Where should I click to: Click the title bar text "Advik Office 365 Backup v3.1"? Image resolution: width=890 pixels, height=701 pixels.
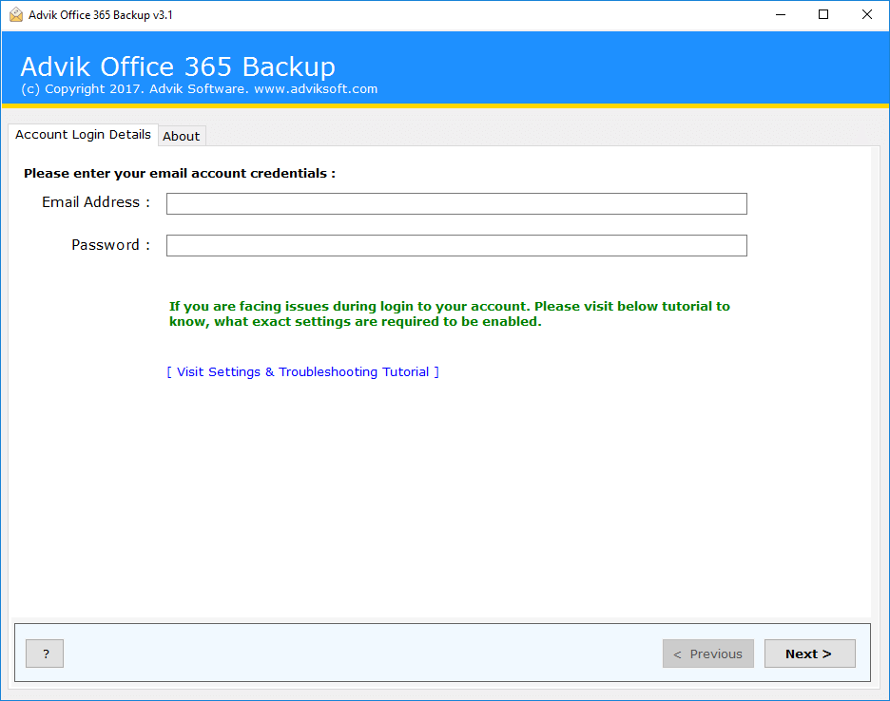click(x=101, y=15)
